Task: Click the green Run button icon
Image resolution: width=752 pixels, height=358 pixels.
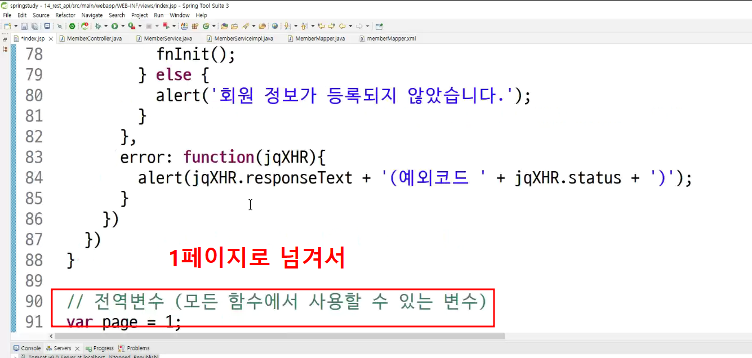Action: point(114,26)
